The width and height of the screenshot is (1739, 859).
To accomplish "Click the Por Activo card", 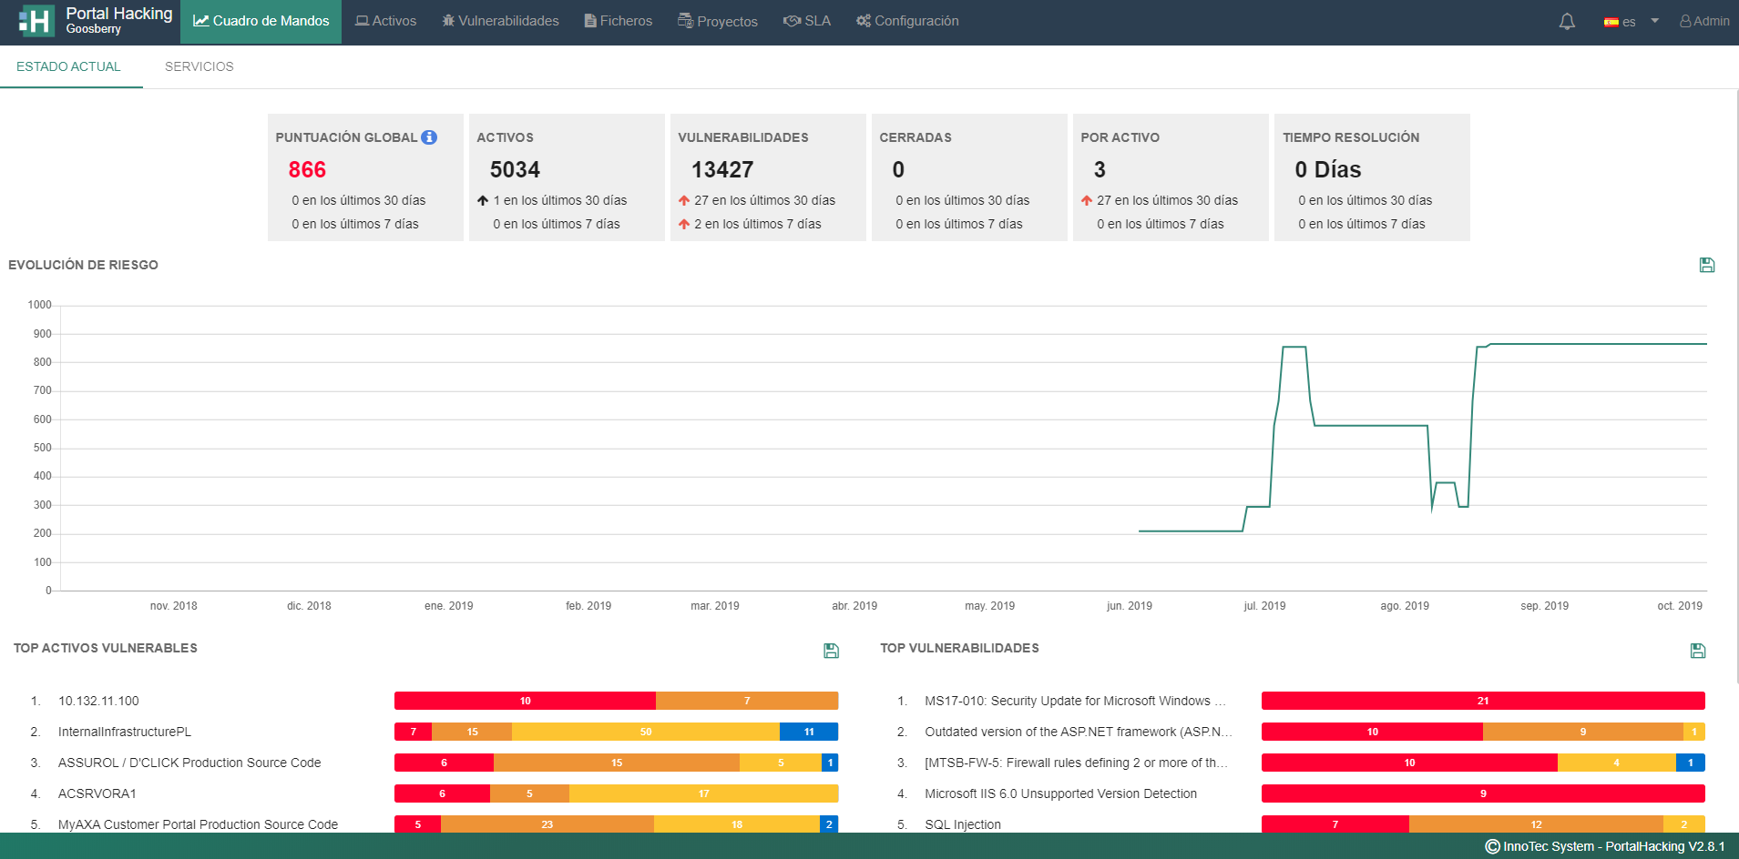I will point(1171,177).
